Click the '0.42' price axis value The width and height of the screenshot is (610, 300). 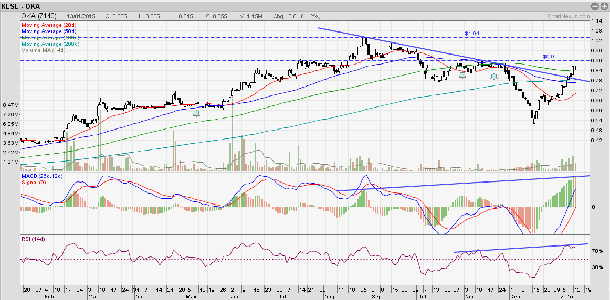[x=596, y=140]
